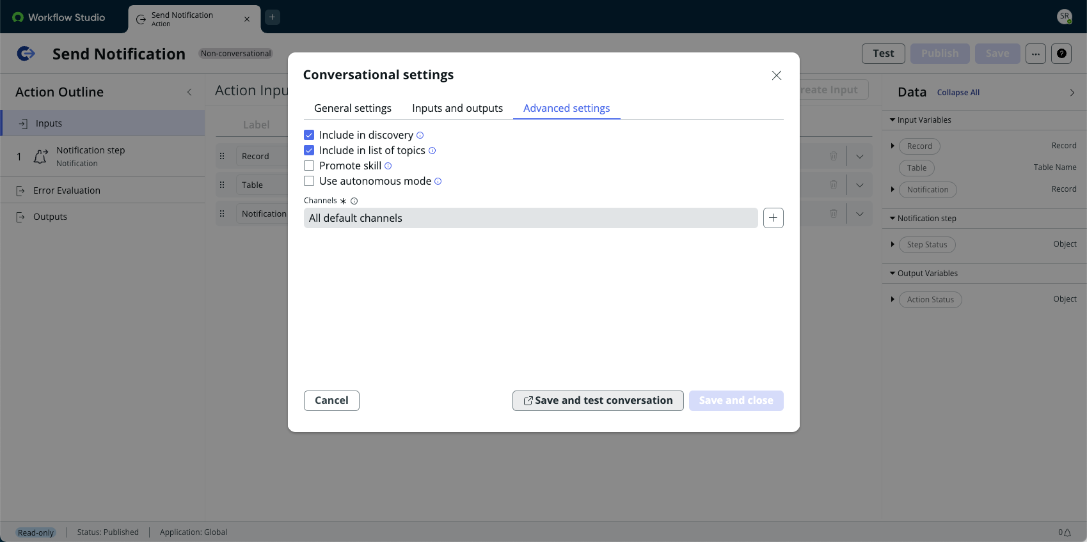Add a channel with the plus button
The width and height of the screenshot is (1087, 542).
pyautogui.click(x=773, y=218)
